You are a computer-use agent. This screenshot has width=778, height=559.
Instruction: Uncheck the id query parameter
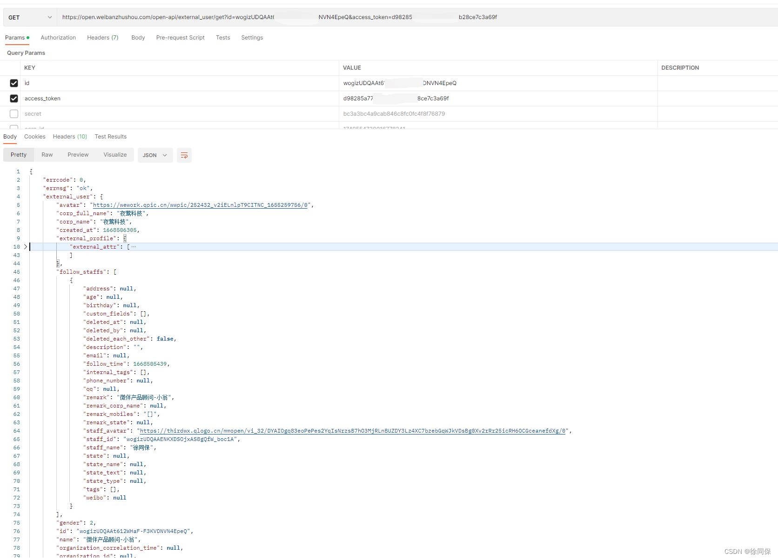point(14,83)
